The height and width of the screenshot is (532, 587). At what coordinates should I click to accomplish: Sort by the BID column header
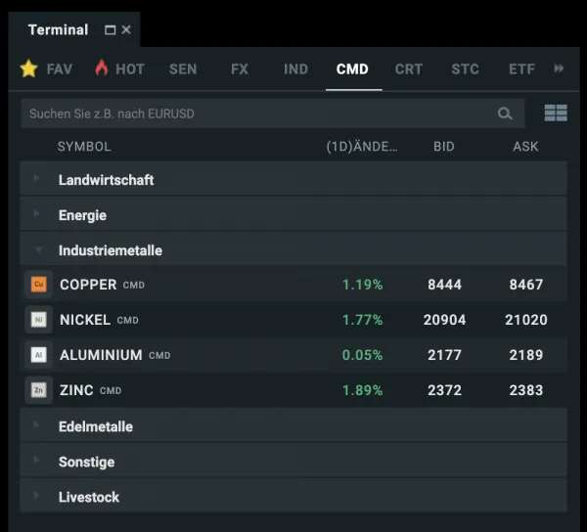point(444,147)
